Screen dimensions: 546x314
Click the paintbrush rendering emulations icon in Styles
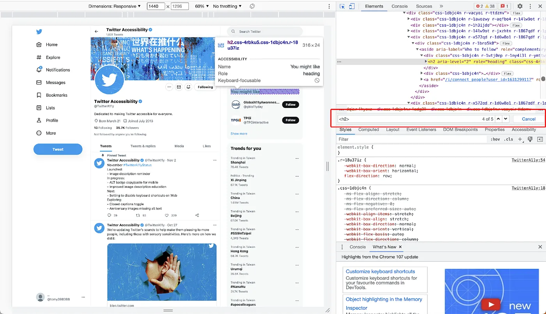pyautogui.click(x=530, y=139)
